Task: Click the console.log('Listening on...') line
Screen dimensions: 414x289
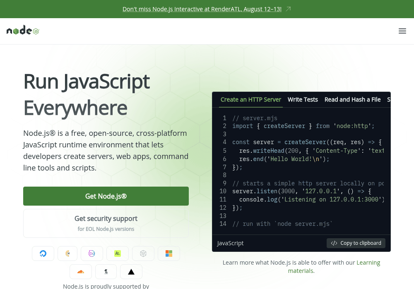Action: (312, 199)
